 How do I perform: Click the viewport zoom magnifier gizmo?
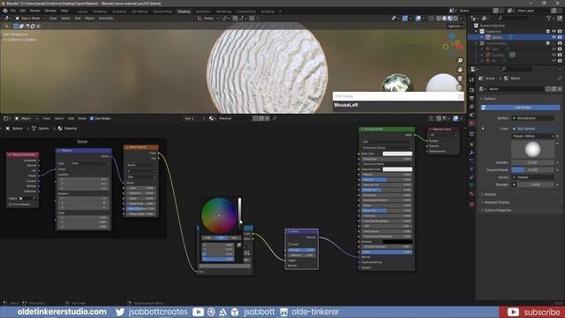coord(460,61)
